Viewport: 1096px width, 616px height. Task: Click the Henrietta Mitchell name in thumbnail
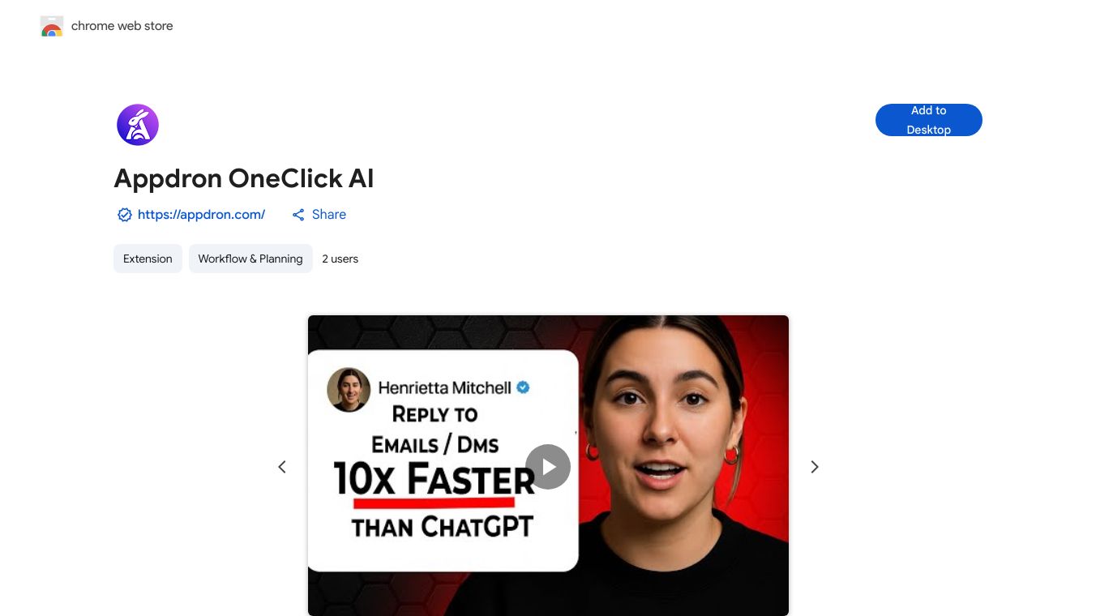pyautogui.click(x=444, y=387)
